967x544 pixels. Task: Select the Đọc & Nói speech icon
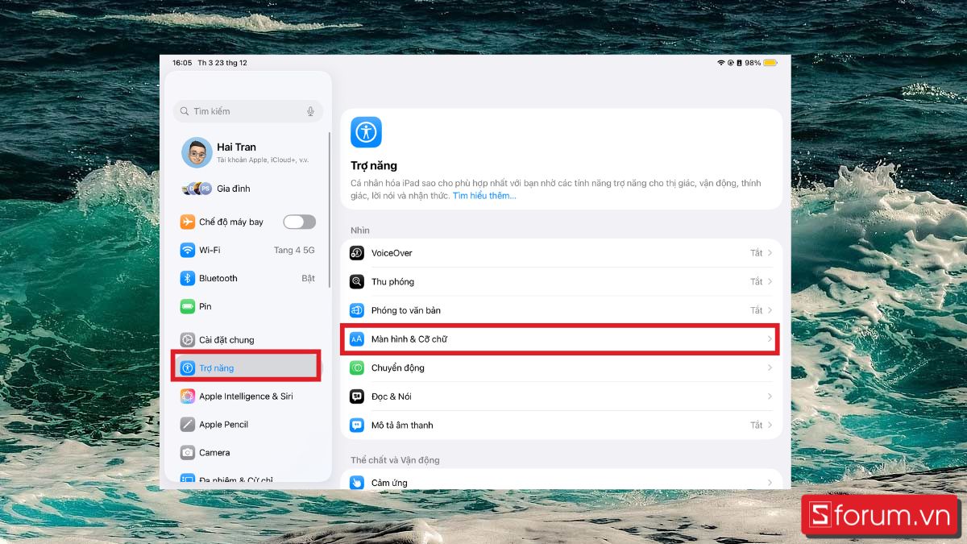[357, 397]
